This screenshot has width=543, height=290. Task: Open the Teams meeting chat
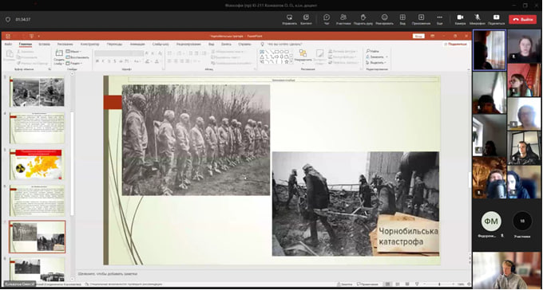[x=327, y=19]
